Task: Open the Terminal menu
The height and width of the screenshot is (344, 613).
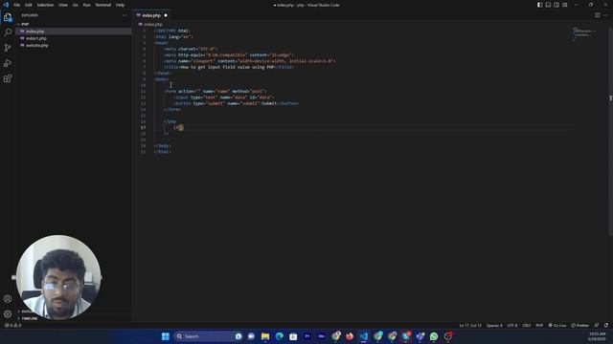Action: coord(102,5)
